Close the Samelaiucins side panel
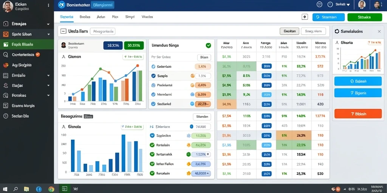The image size is (387, 193). 379,32
